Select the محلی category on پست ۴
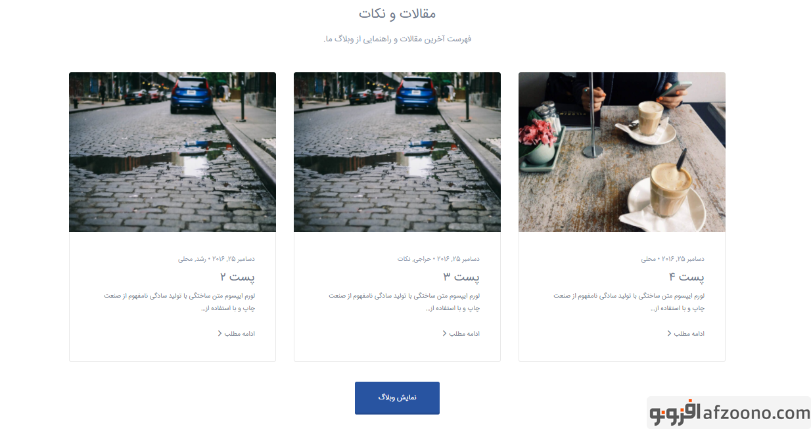This screenshot has width=811, height=429. 649,259
